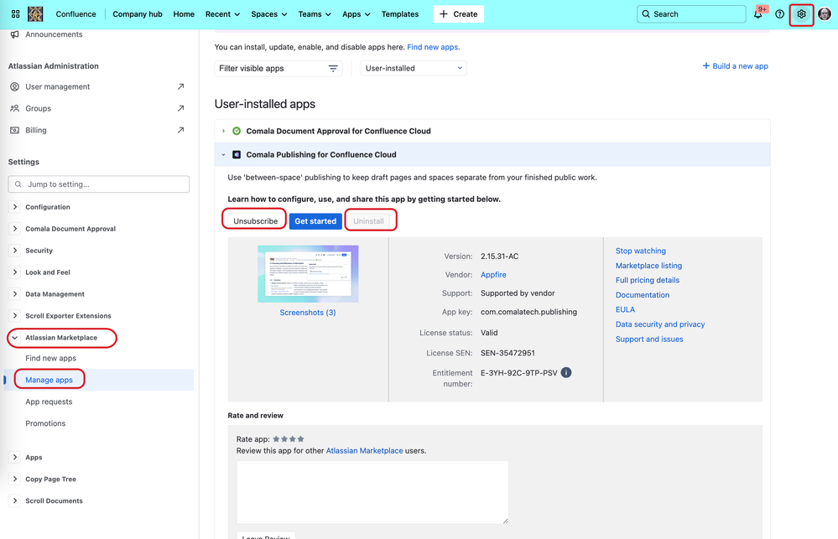Rate app with the fourth star
This screenshot has width=838, height=539.
pyautogui.click(x=301, y=439)
